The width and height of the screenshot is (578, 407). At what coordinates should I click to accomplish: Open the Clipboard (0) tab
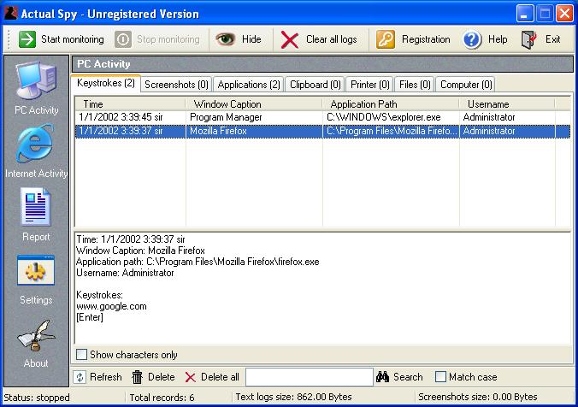tap(316, 85)
